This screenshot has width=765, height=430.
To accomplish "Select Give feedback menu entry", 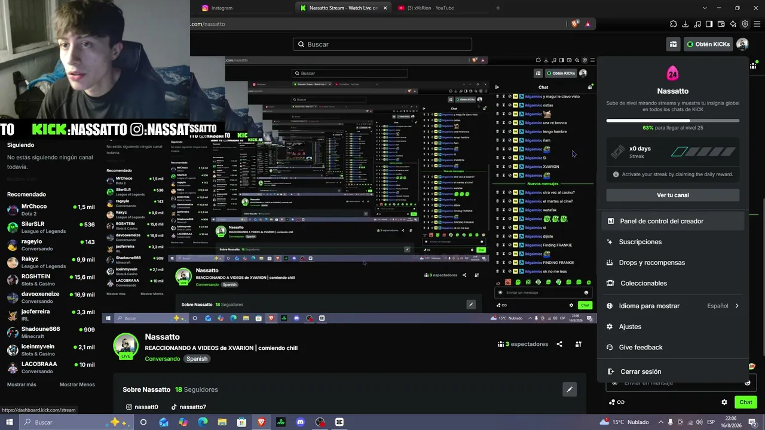I will (673, 348).
